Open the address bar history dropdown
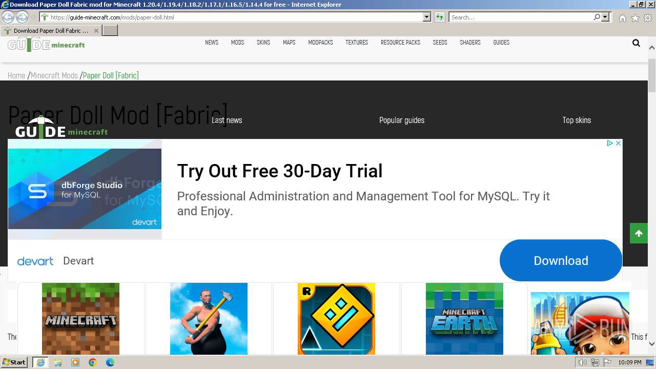Viewport: 656px width, 369px height. coord(427,17)
